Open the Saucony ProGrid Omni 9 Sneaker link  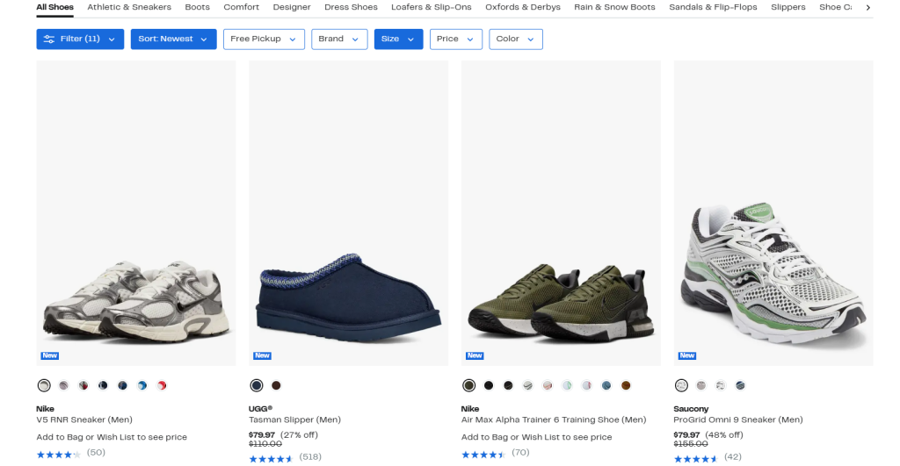[x=738, y=419]
